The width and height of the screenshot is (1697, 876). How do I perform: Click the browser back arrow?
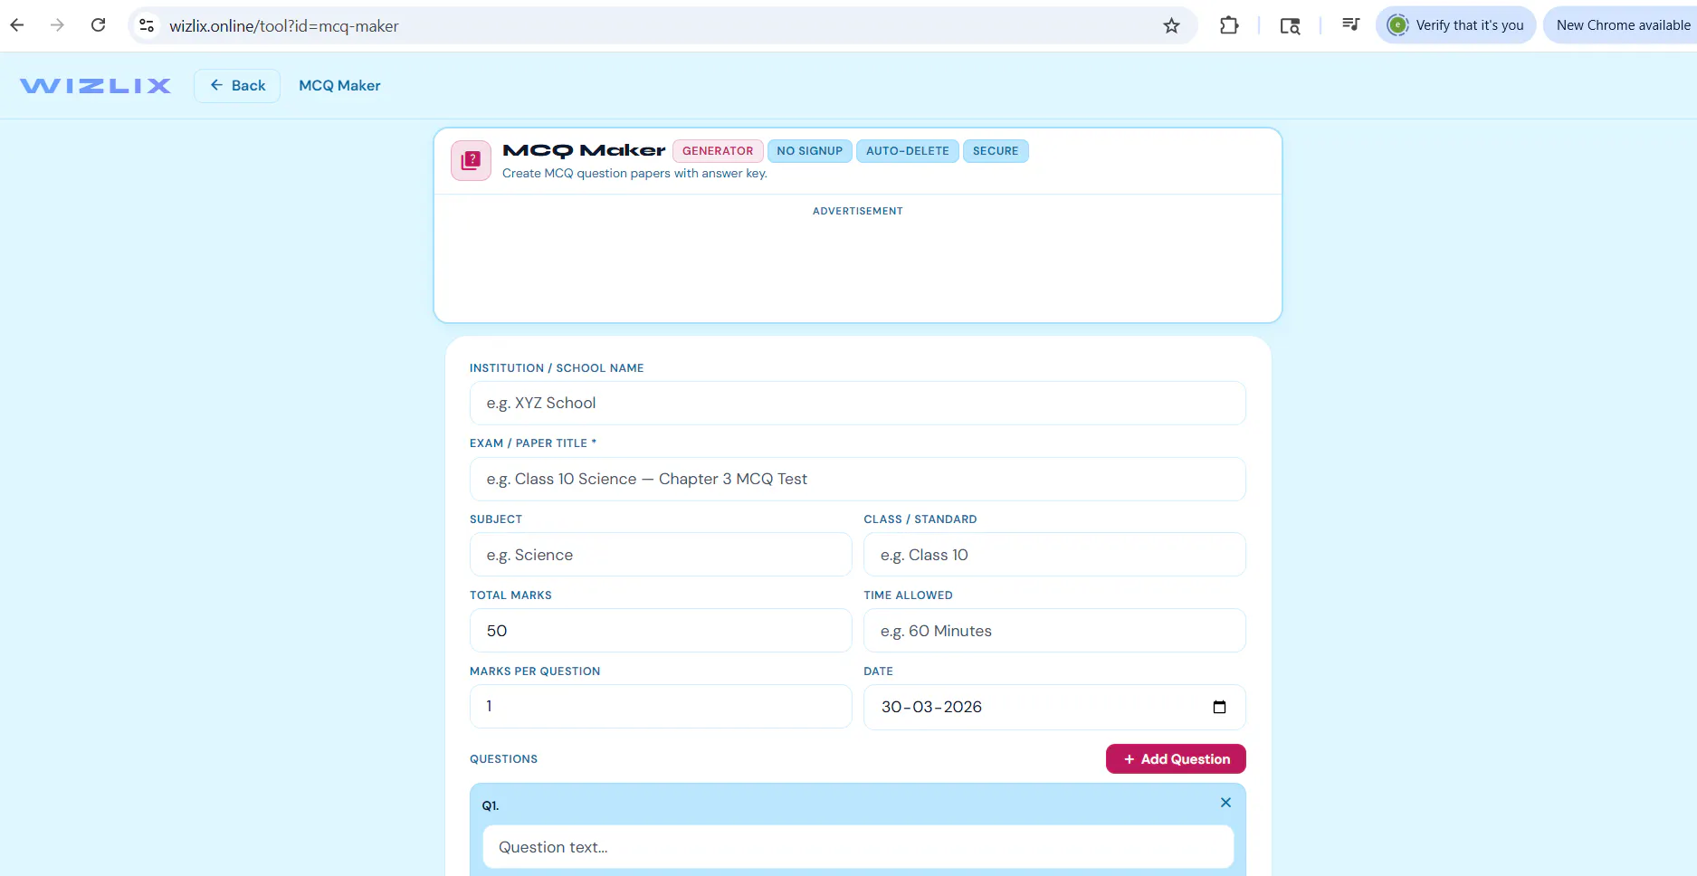click(x=17, y=25)
